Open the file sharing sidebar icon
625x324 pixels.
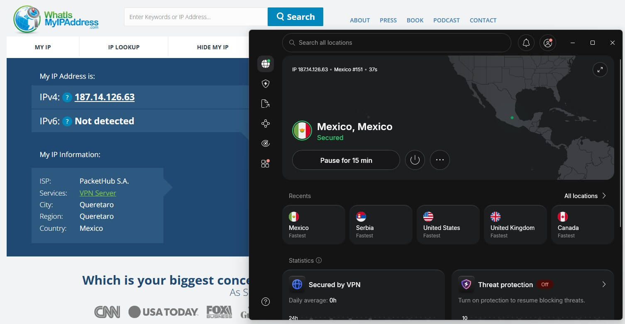(x=266, y=104)
